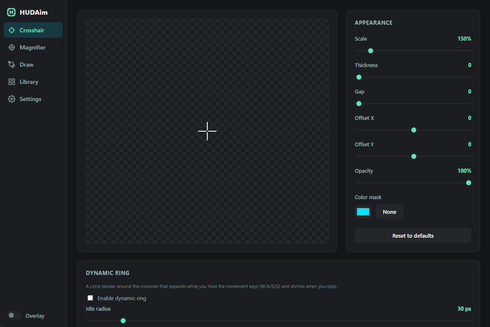Click the Enable dynamic ring label

[x=122, y=298]
